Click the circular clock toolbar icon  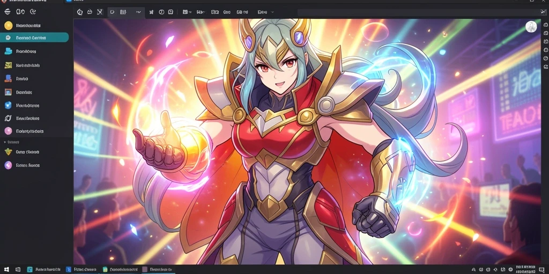coord(161,12)
